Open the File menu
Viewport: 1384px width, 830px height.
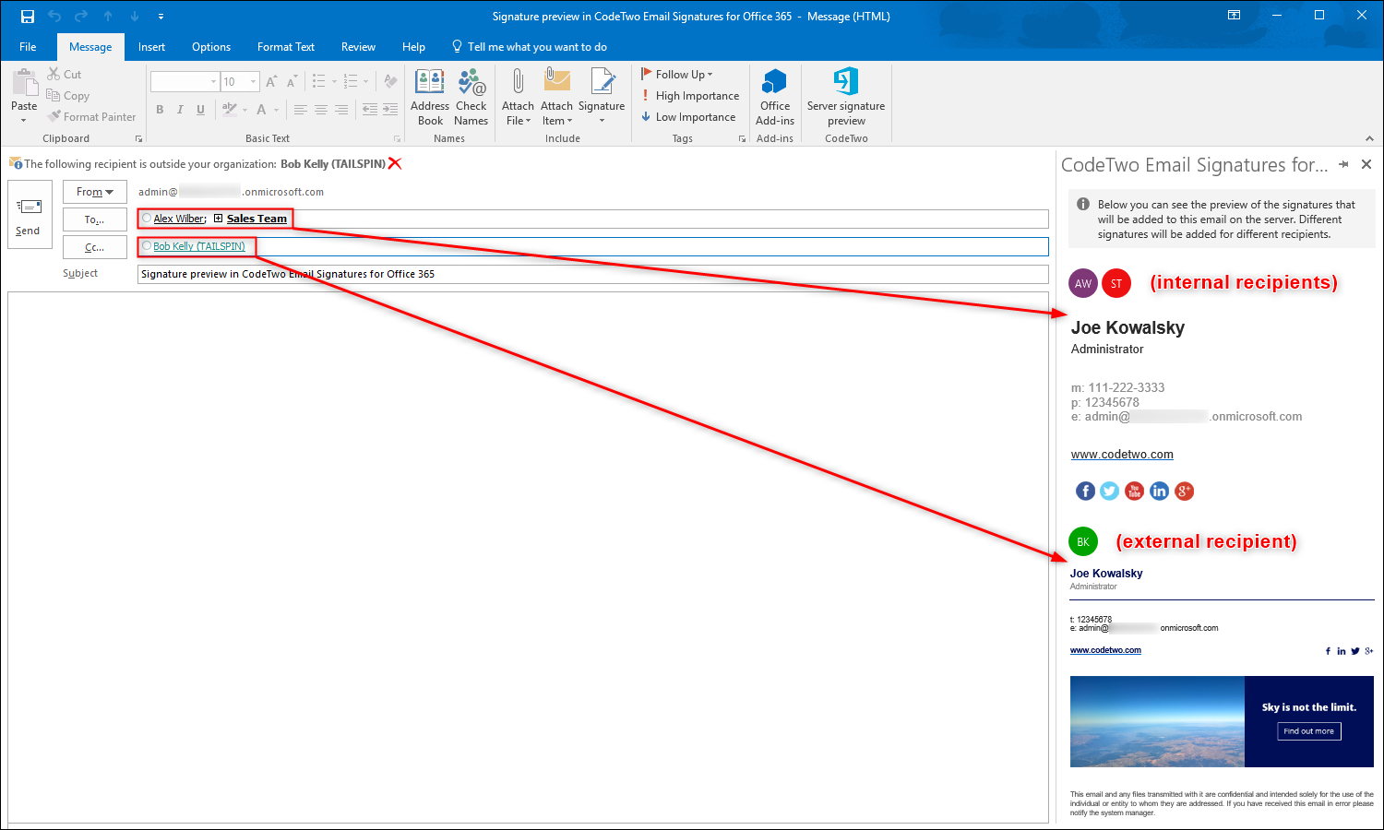tap(28, 47)
